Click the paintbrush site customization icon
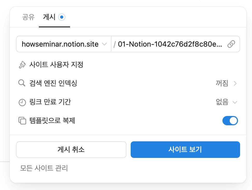 pyautogui.click(x=22, y=65)
